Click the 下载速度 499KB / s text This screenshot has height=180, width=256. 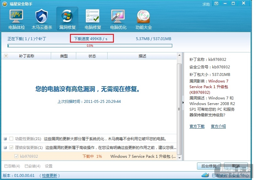pyautogui.click(x=91, y=39)
